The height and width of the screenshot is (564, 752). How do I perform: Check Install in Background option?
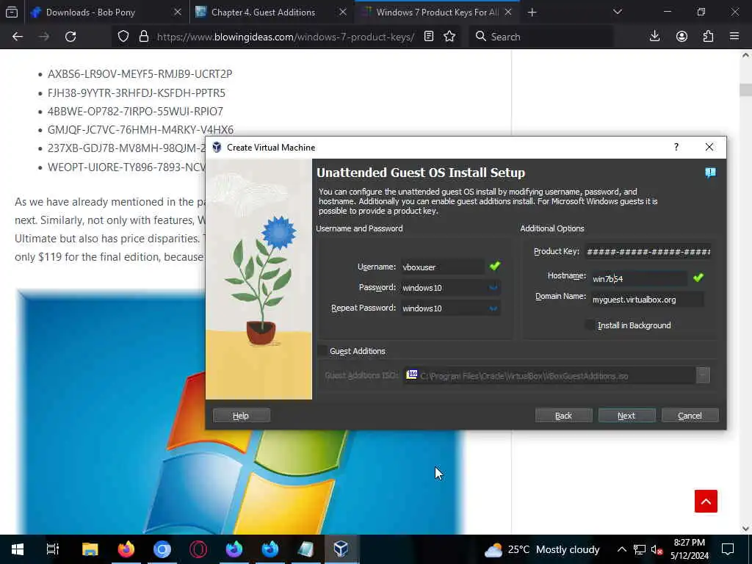[590, 325]
